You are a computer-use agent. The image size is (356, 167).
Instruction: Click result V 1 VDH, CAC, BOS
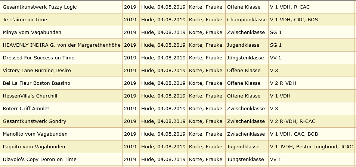pos(294,20)
